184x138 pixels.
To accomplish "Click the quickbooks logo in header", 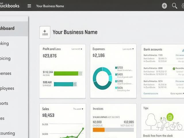I will (x=10, y=5).
